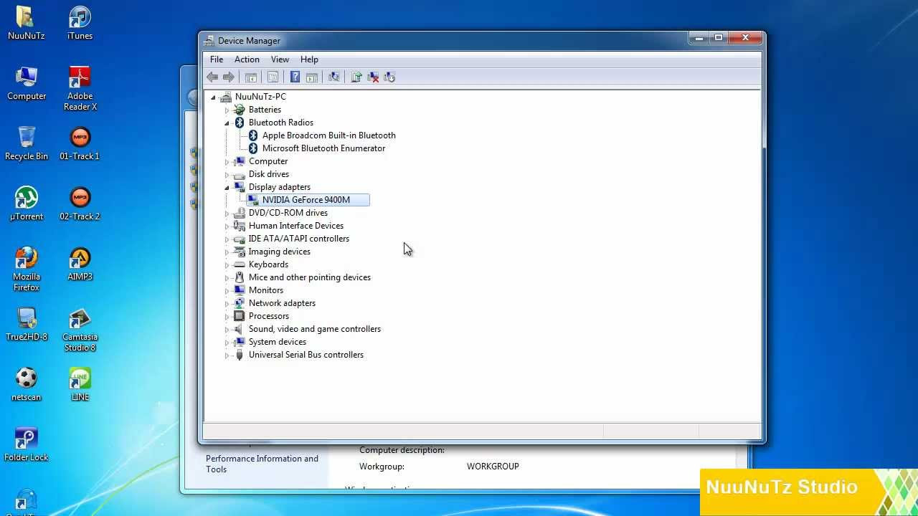This screenshot has width=918, height=516.
Task: Select 01-Track1 MP3 desktop file
Action: (x=80, y=143)
